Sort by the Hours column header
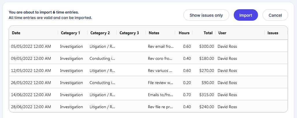Screen dimensions: 297x118 tap(184, 33)
